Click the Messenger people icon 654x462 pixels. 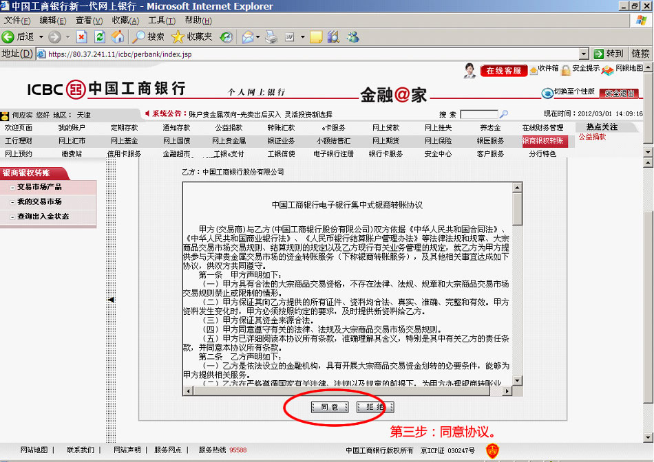pos(353,37)
